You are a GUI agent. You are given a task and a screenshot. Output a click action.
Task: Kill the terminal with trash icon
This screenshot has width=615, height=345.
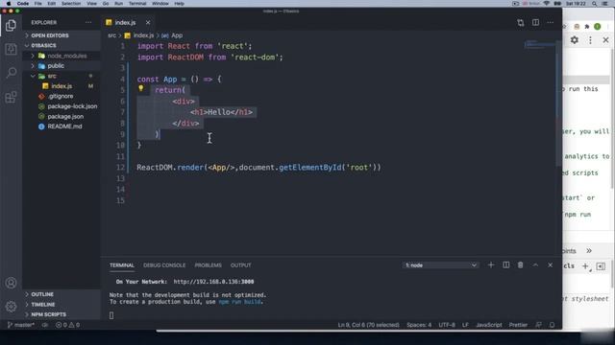pyautogui.click(x=521, y=264)
